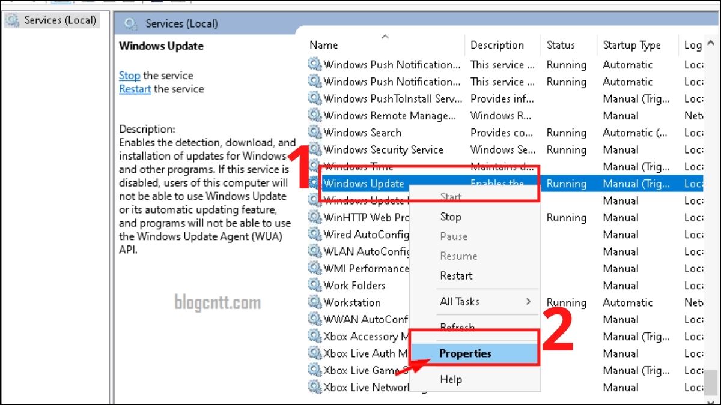
Task: Click gear icon beside Wired AutoConfig
Action: 315,234
